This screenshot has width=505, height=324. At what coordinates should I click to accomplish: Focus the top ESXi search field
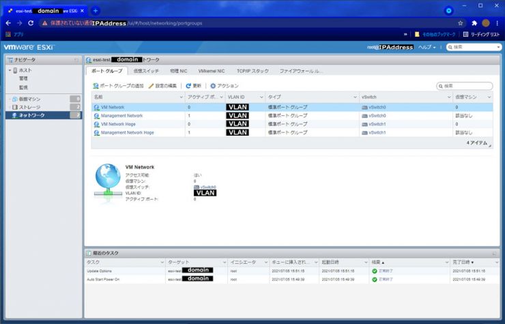point(474,47)
